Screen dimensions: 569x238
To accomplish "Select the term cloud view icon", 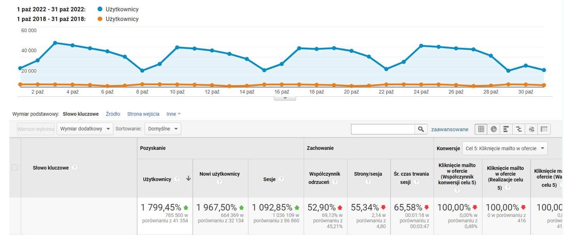I will [x=532, y=129].
